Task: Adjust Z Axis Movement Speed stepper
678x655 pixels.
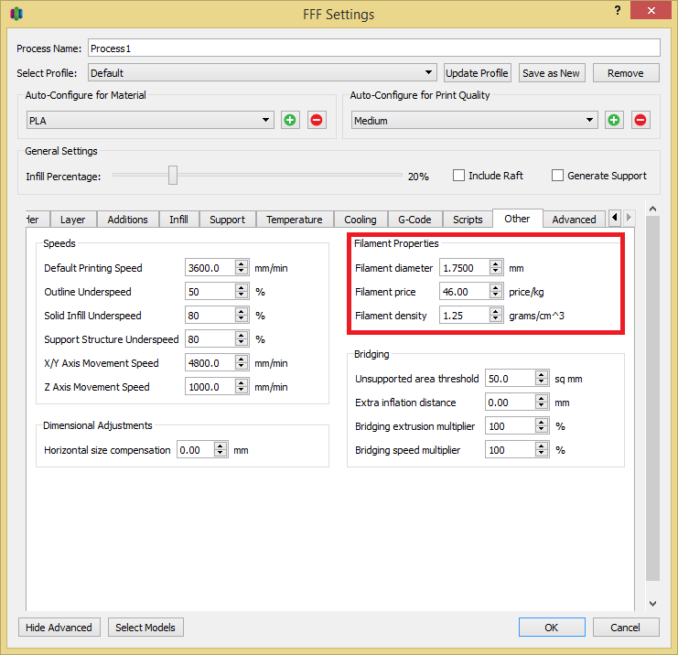Action: click(242, 387)
